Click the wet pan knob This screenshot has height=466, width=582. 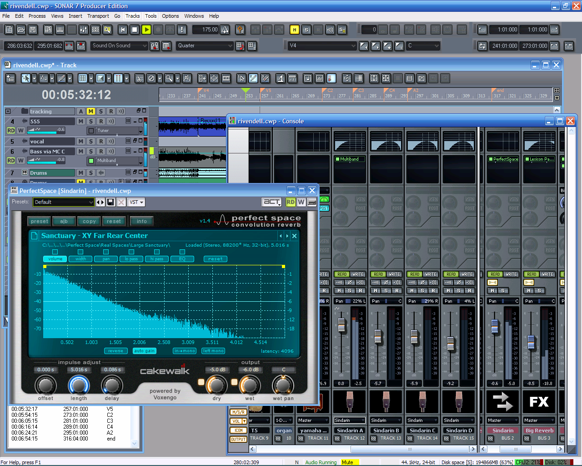[x=283, y=385]
